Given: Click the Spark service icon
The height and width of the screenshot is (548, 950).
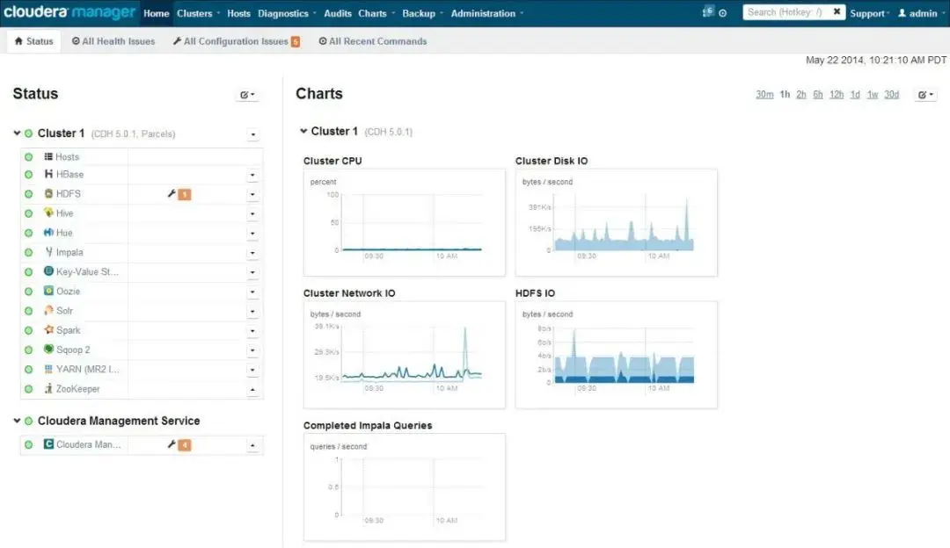Looking at the screenshot, I should point(49,330).
